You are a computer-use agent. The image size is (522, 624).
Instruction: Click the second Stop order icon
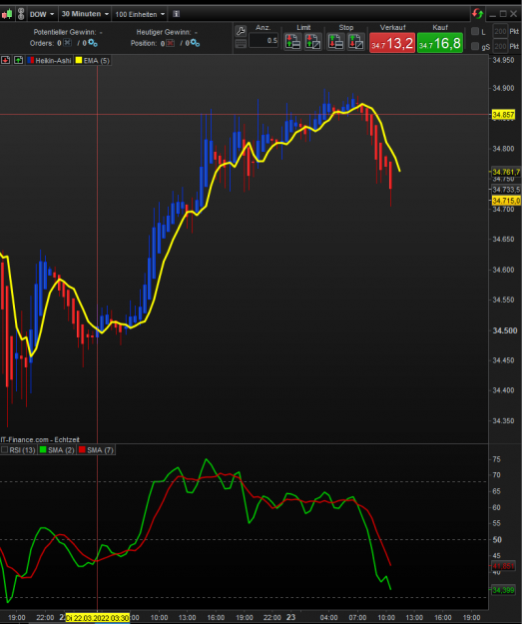tap(356, 42)
